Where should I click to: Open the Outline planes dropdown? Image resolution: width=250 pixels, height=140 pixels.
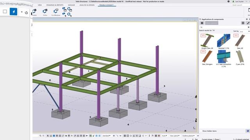point(188,136)
